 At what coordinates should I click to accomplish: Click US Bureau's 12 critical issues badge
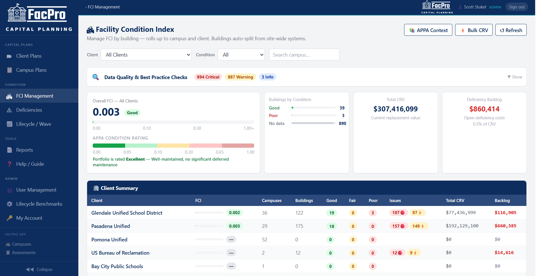[x=397, y=253]
